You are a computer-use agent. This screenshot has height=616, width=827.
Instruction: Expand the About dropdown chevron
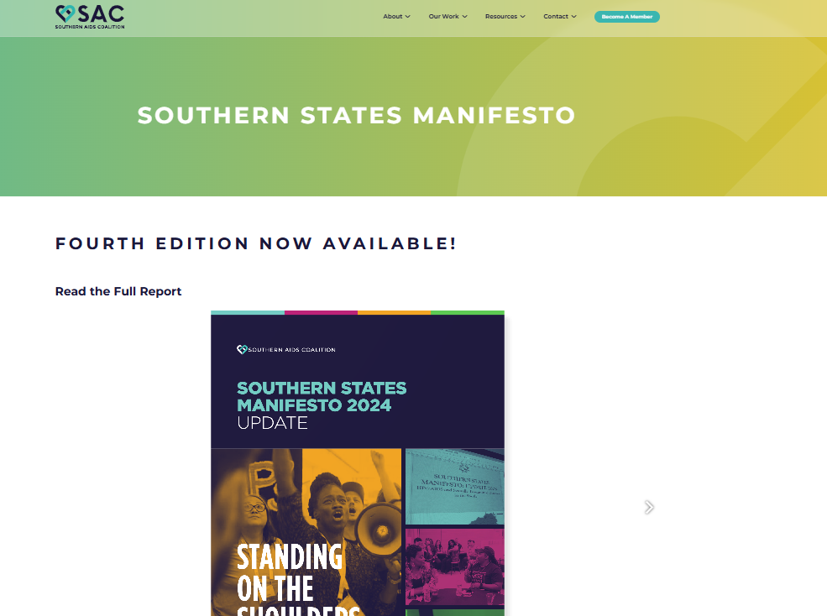408,16
